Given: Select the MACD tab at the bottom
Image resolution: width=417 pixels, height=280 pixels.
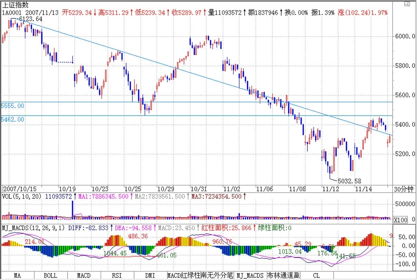Looking at the screenshot, I should (84, 276).
